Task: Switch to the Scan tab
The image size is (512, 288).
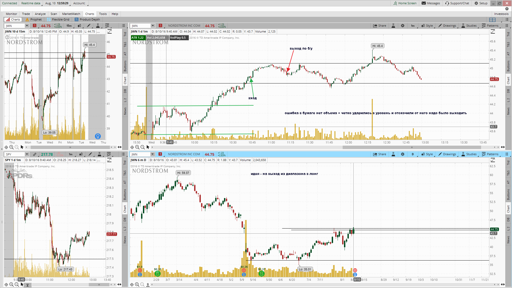Action: pos(54,14)
